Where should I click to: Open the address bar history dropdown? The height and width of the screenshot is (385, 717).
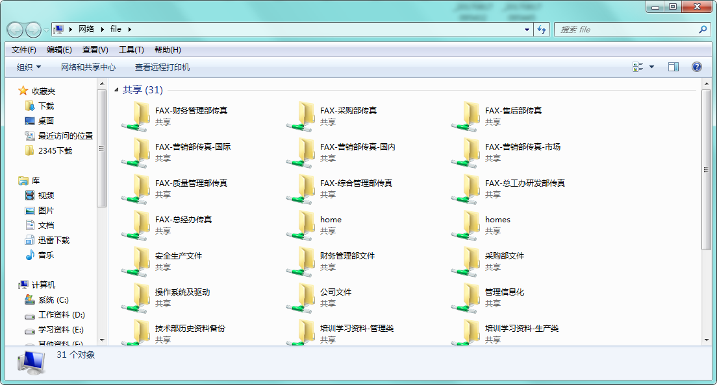coord(527,30)
